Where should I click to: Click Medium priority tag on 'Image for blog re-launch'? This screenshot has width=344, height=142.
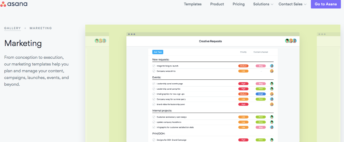(x=243, y=66)
